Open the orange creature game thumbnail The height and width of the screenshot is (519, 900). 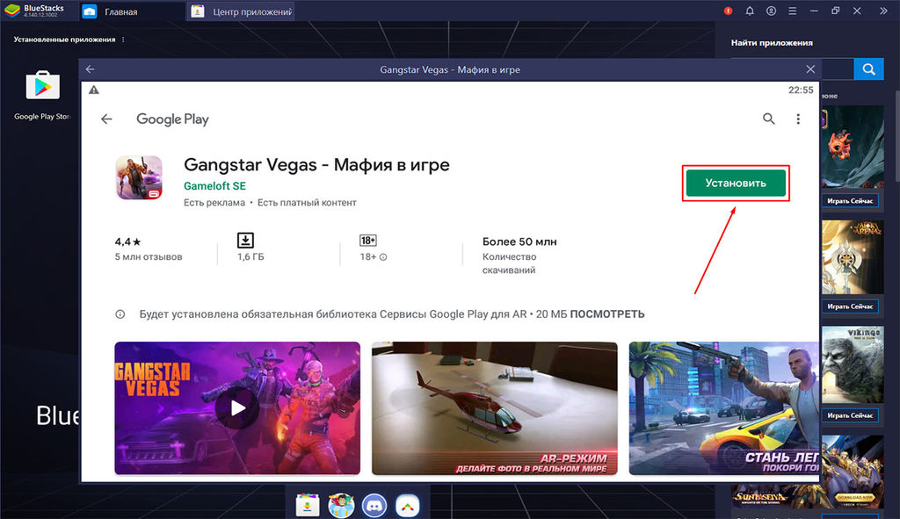point(853,147)
